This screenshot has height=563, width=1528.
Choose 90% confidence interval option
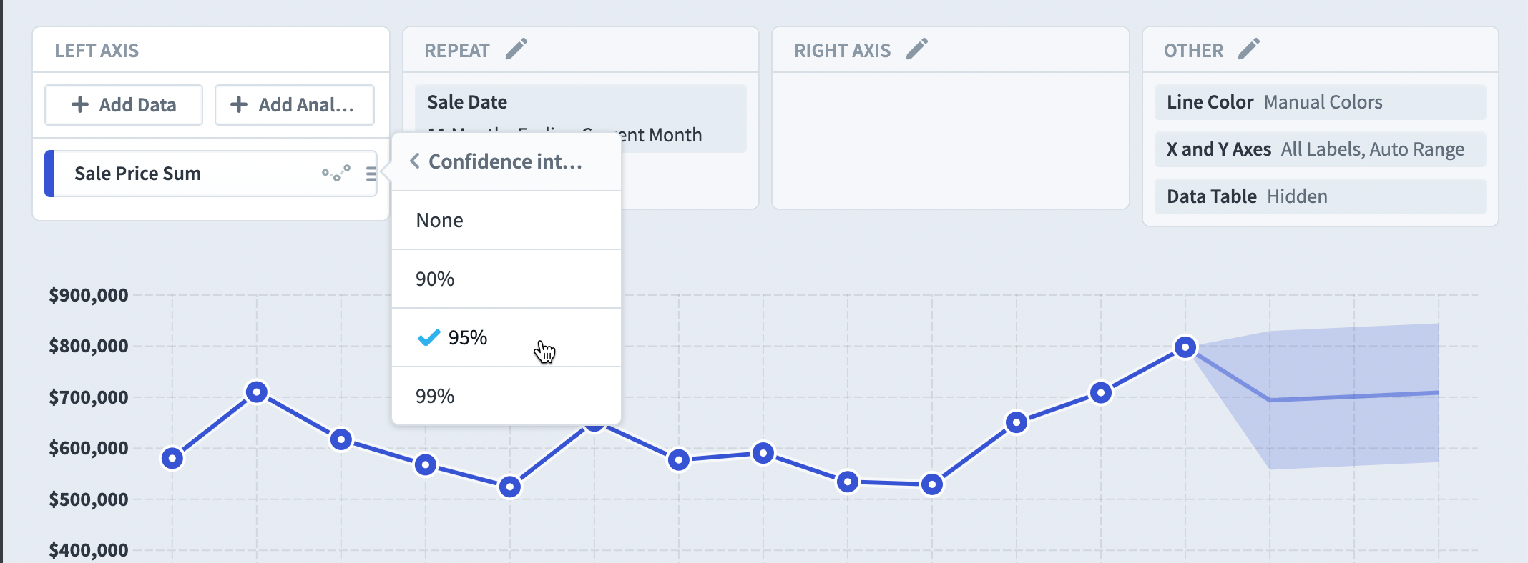tap(506, 279)
